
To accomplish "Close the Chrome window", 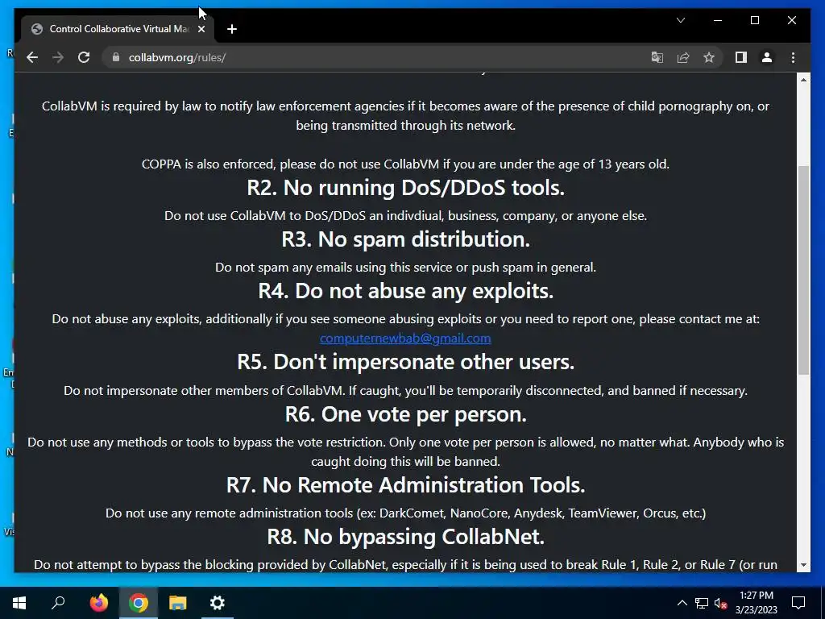I will [791, 20].
